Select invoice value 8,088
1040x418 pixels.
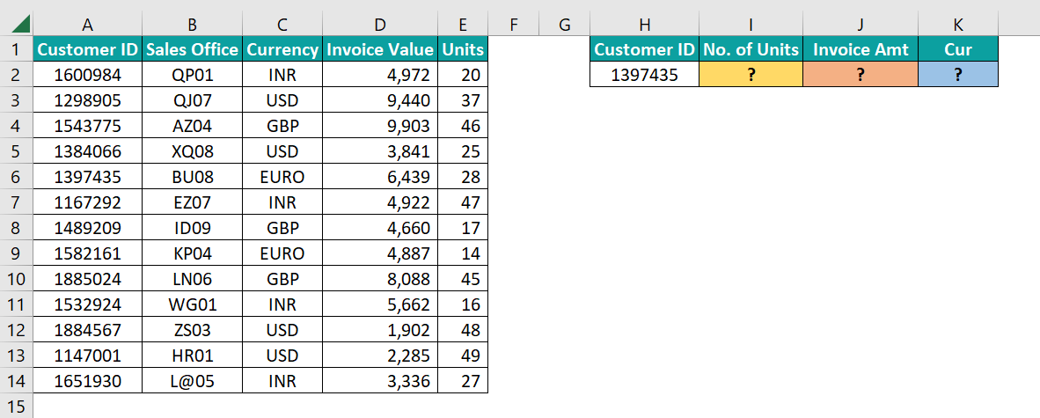pyautogui.click(x=380, y=279)
